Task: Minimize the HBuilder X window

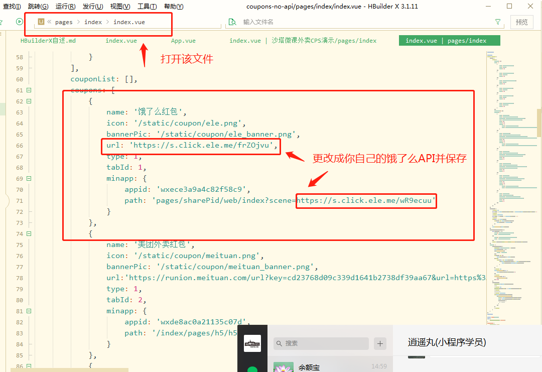Action: 488,6
